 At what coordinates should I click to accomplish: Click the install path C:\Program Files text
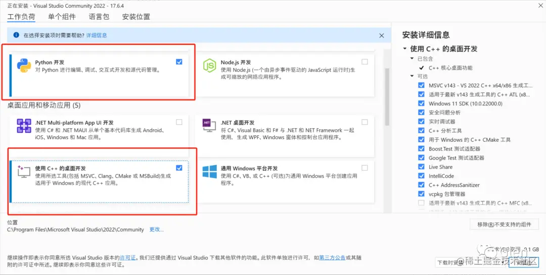[x=75, y=230]
